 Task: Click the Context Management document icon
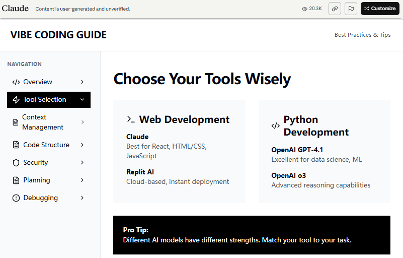click(x=16, y=122)
